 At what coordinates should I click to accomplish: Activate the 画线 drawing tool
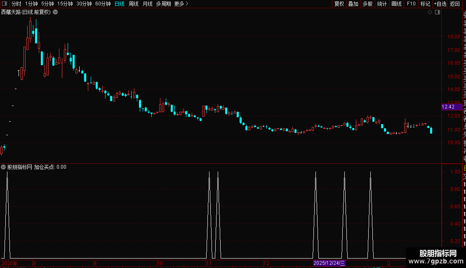(x=396, y=4)
